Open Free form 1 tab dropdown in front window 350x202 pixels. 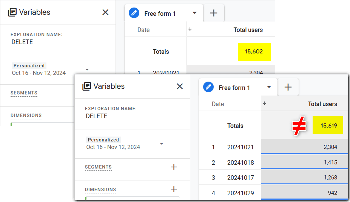click(269, 87)
